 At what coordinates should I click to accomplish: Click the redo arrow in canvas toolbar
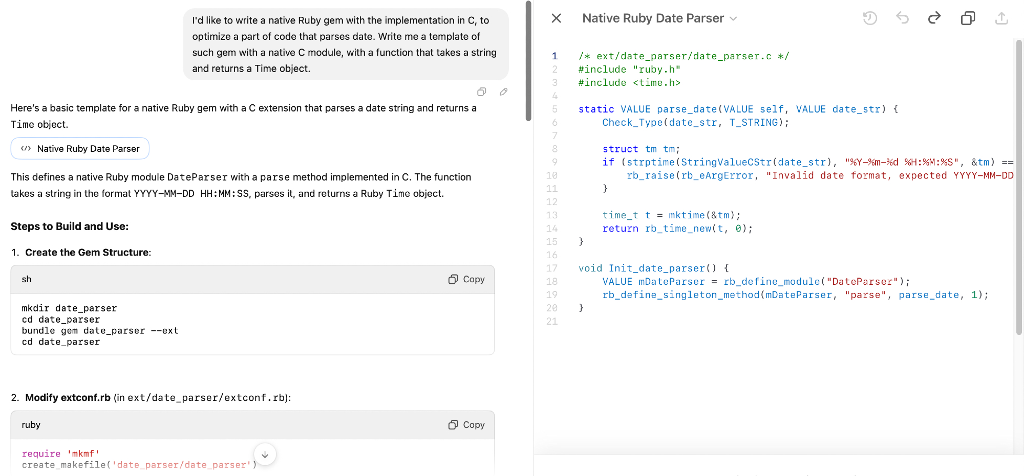pyautogui.click(x=934, y=18)
